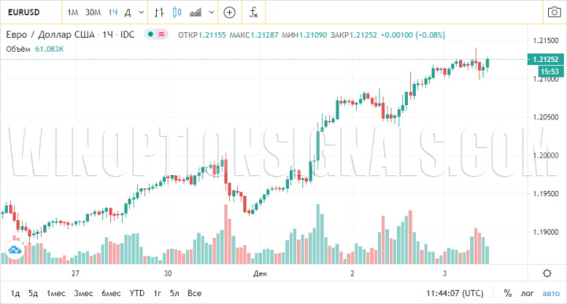Screen dimensions: 567x304
Task: Set range to 1г
Action: (157, 293)
